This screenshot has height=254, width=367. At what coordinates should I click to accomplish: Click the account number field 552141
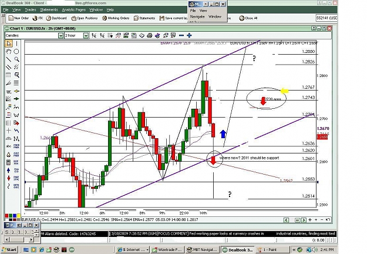click(326, 18)
